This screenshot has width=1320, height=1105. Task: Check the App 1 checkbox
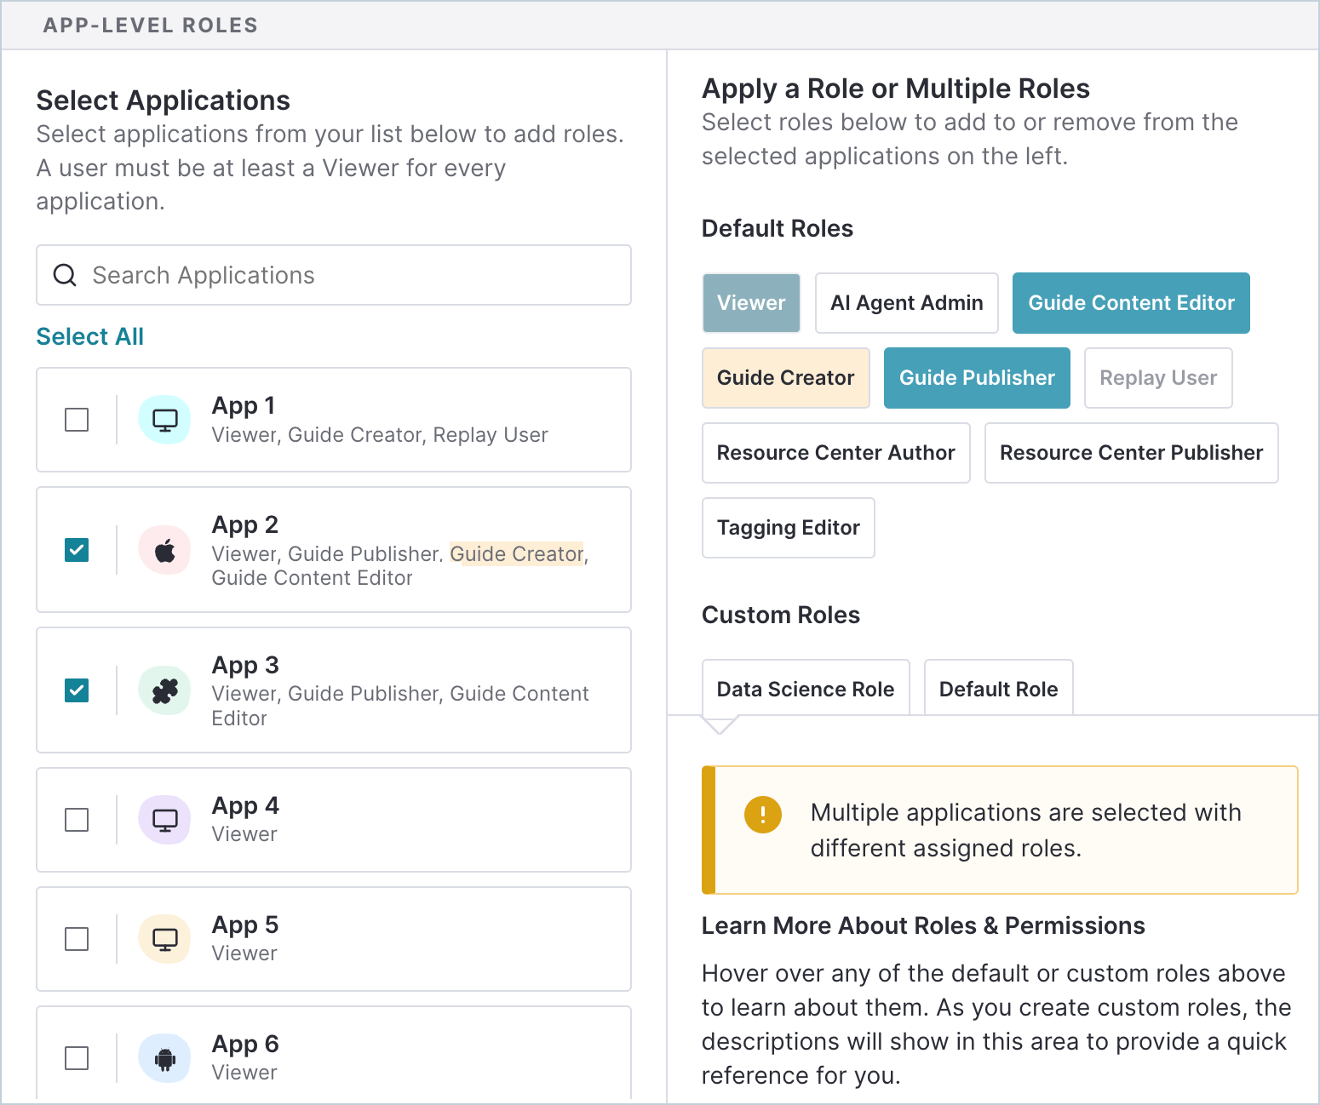click(x=77, y=420)
